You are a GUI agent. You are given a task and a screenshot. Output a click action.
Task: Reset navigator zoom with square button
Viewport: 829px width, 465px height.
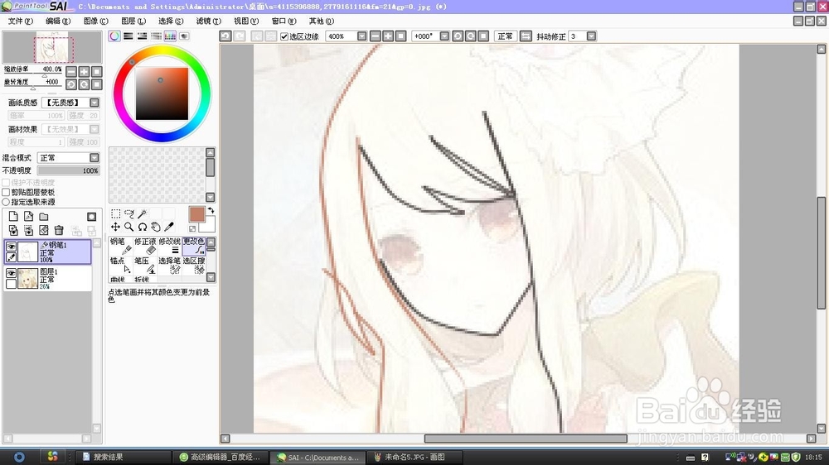coord(97,71)
